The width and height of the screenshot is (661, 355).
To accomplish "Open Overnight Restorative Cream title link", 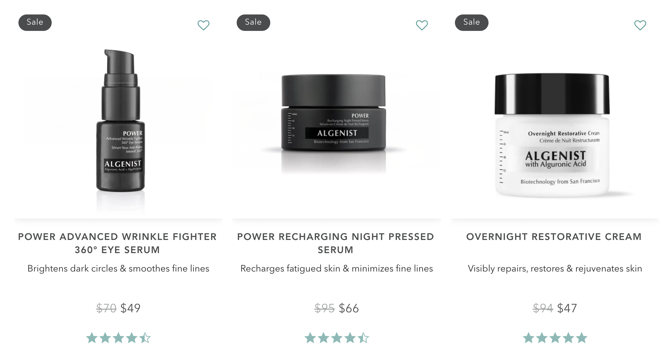I will coord(554,237).
